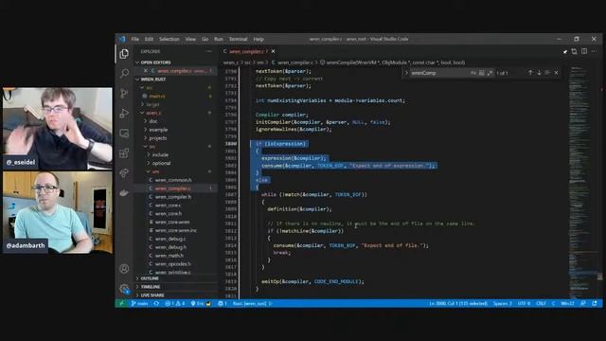The image size is (606, 341).
Task: Open the Run menu
Action: coord(219,39)
